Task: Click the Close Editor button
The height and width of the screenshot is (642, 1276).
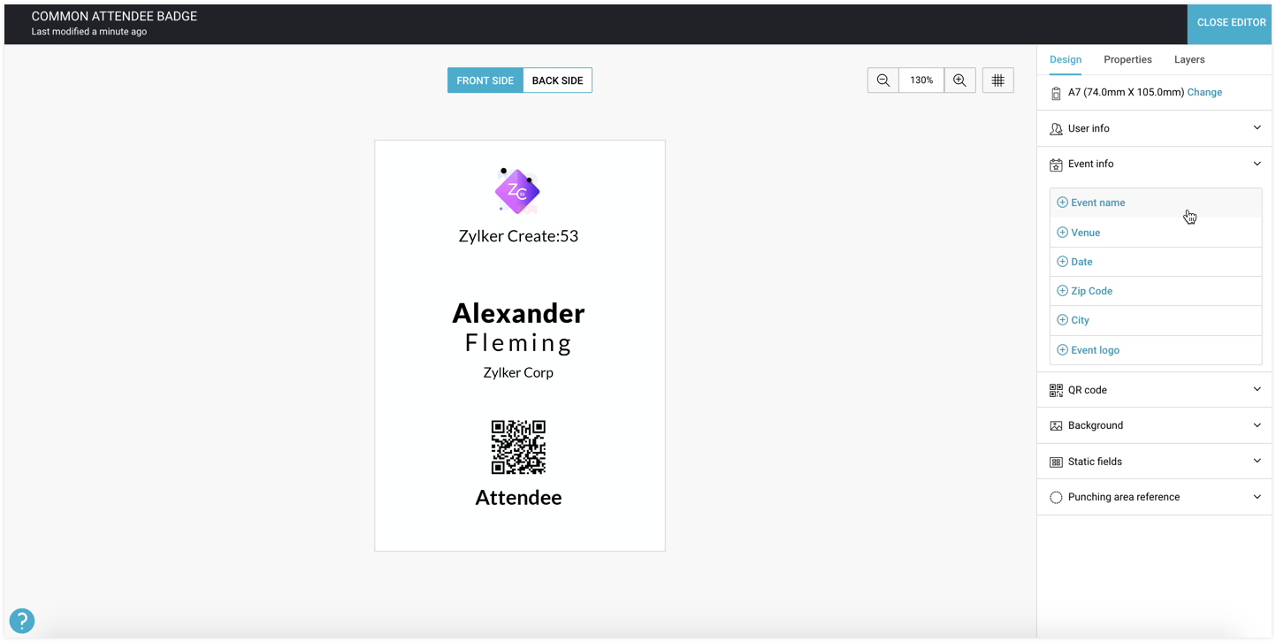Action: click(1231, 22)
